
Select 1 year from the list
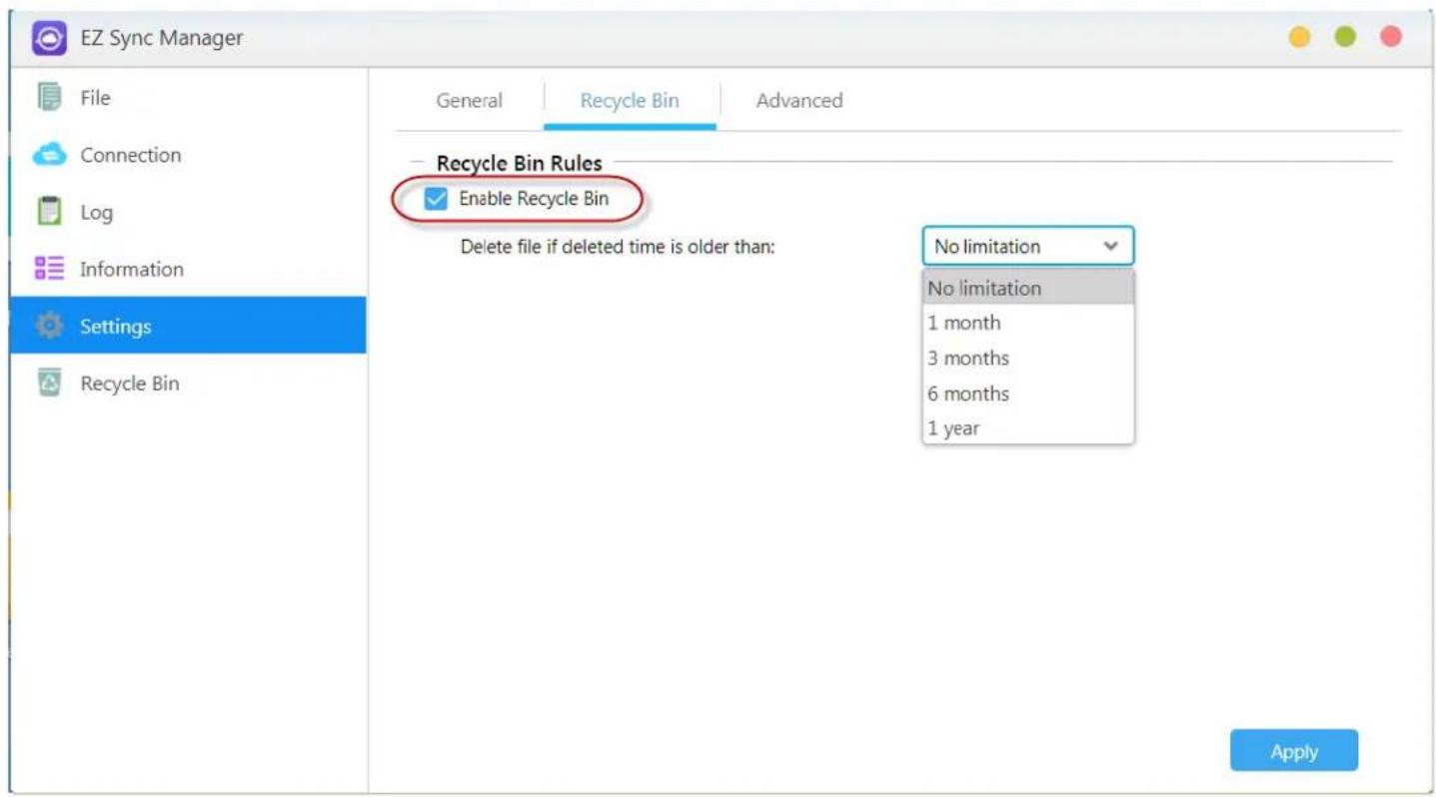1028,428
